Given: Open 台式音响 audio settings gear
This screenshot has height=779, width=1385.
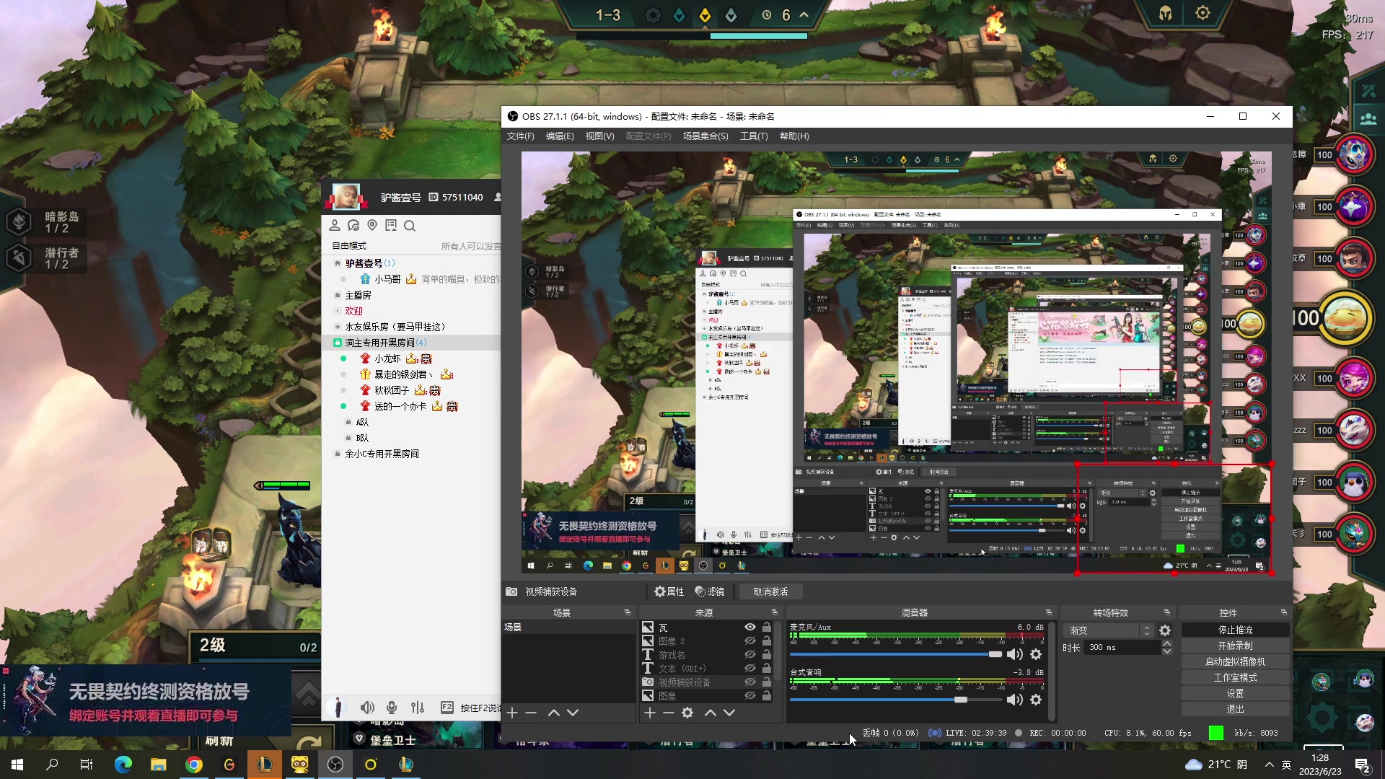Looking at the screenshot, I should [1036, 700].
